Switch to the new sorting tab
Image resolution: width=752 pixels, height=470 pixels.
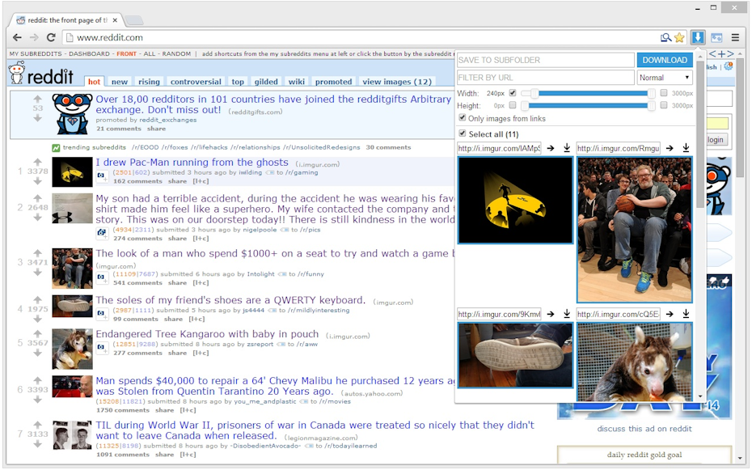click(120, 81)
